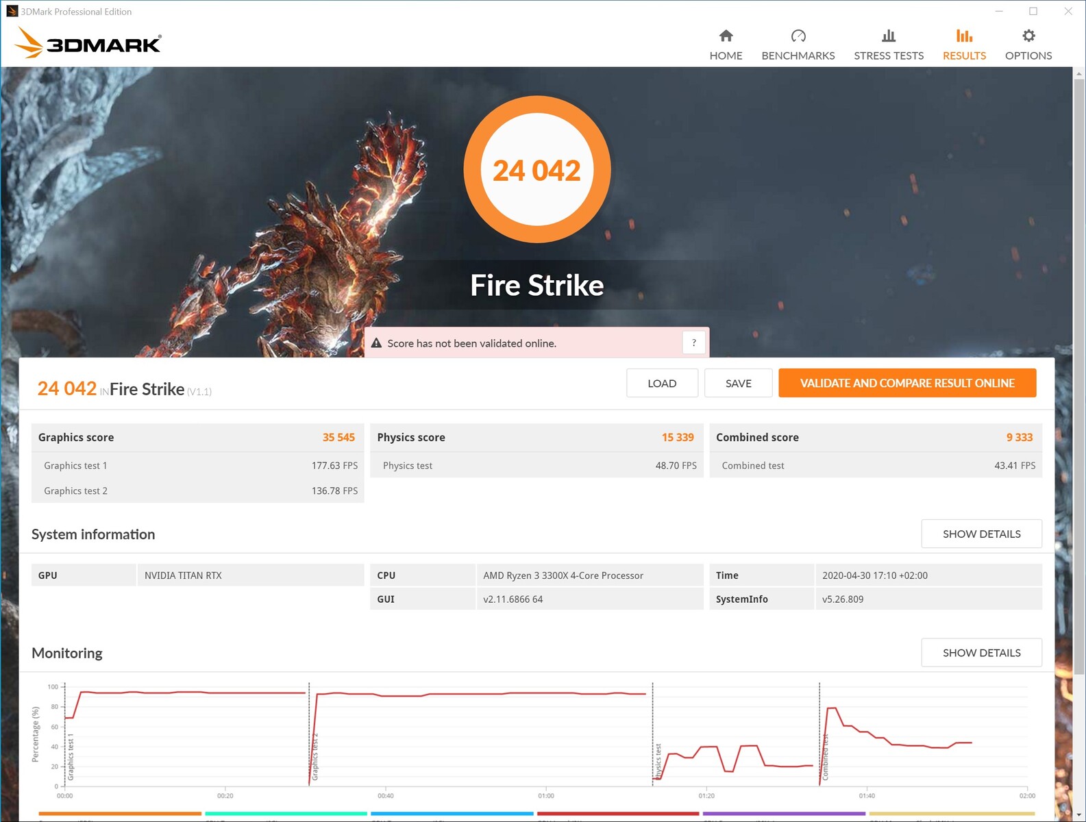Screen dimensions: 1086x822
Task: Click the NVIDIA TITAN RTX GPU value
Action: click(183, 575)
